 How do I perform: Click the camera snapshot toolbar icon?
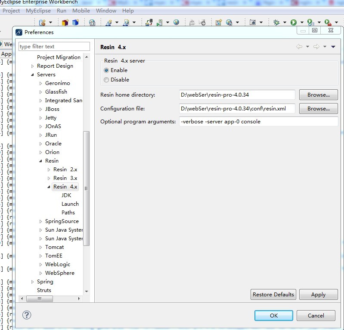click(253, 22)
